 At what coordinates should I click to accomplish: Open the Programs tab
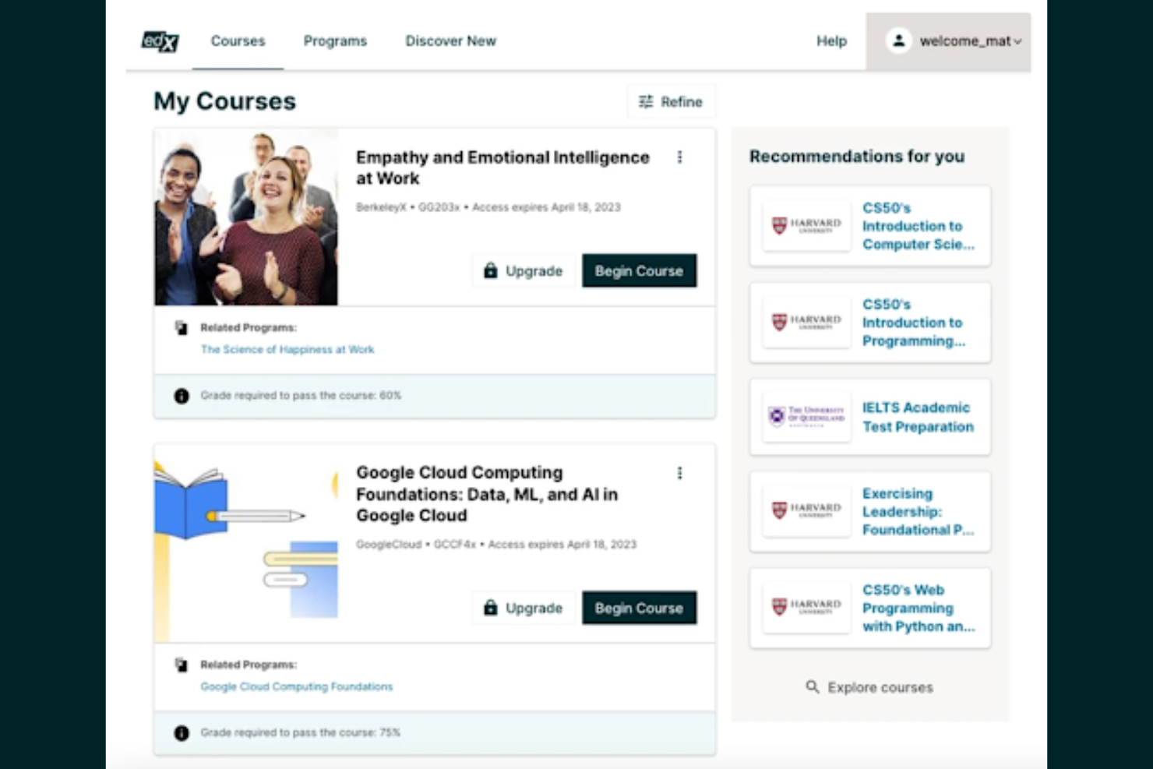coord(335,41)
